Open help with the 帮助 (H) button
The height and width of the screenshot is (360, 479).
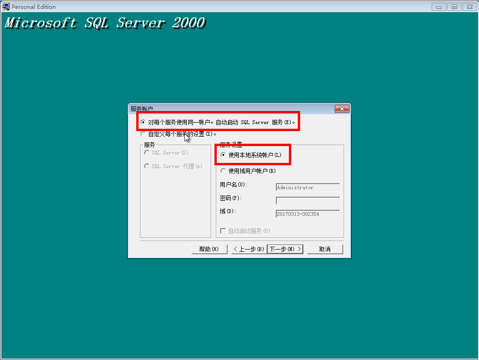(209, 249)
